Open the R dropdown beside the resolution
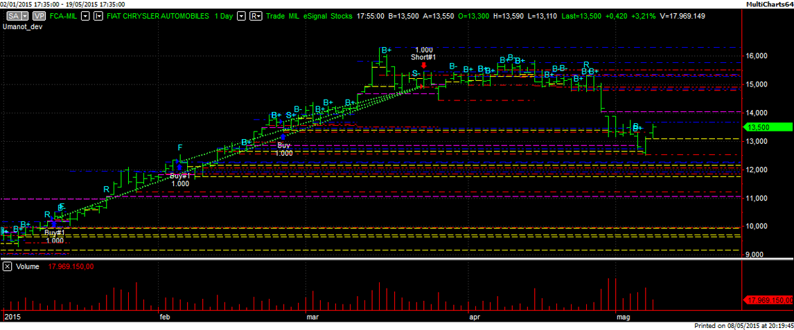The image size is (794, 330). (x=256, y=15)
